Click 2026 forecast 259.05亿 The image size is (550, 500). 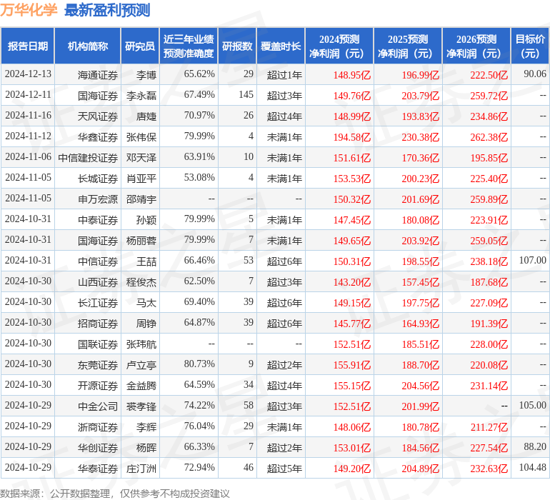(489, 240)
